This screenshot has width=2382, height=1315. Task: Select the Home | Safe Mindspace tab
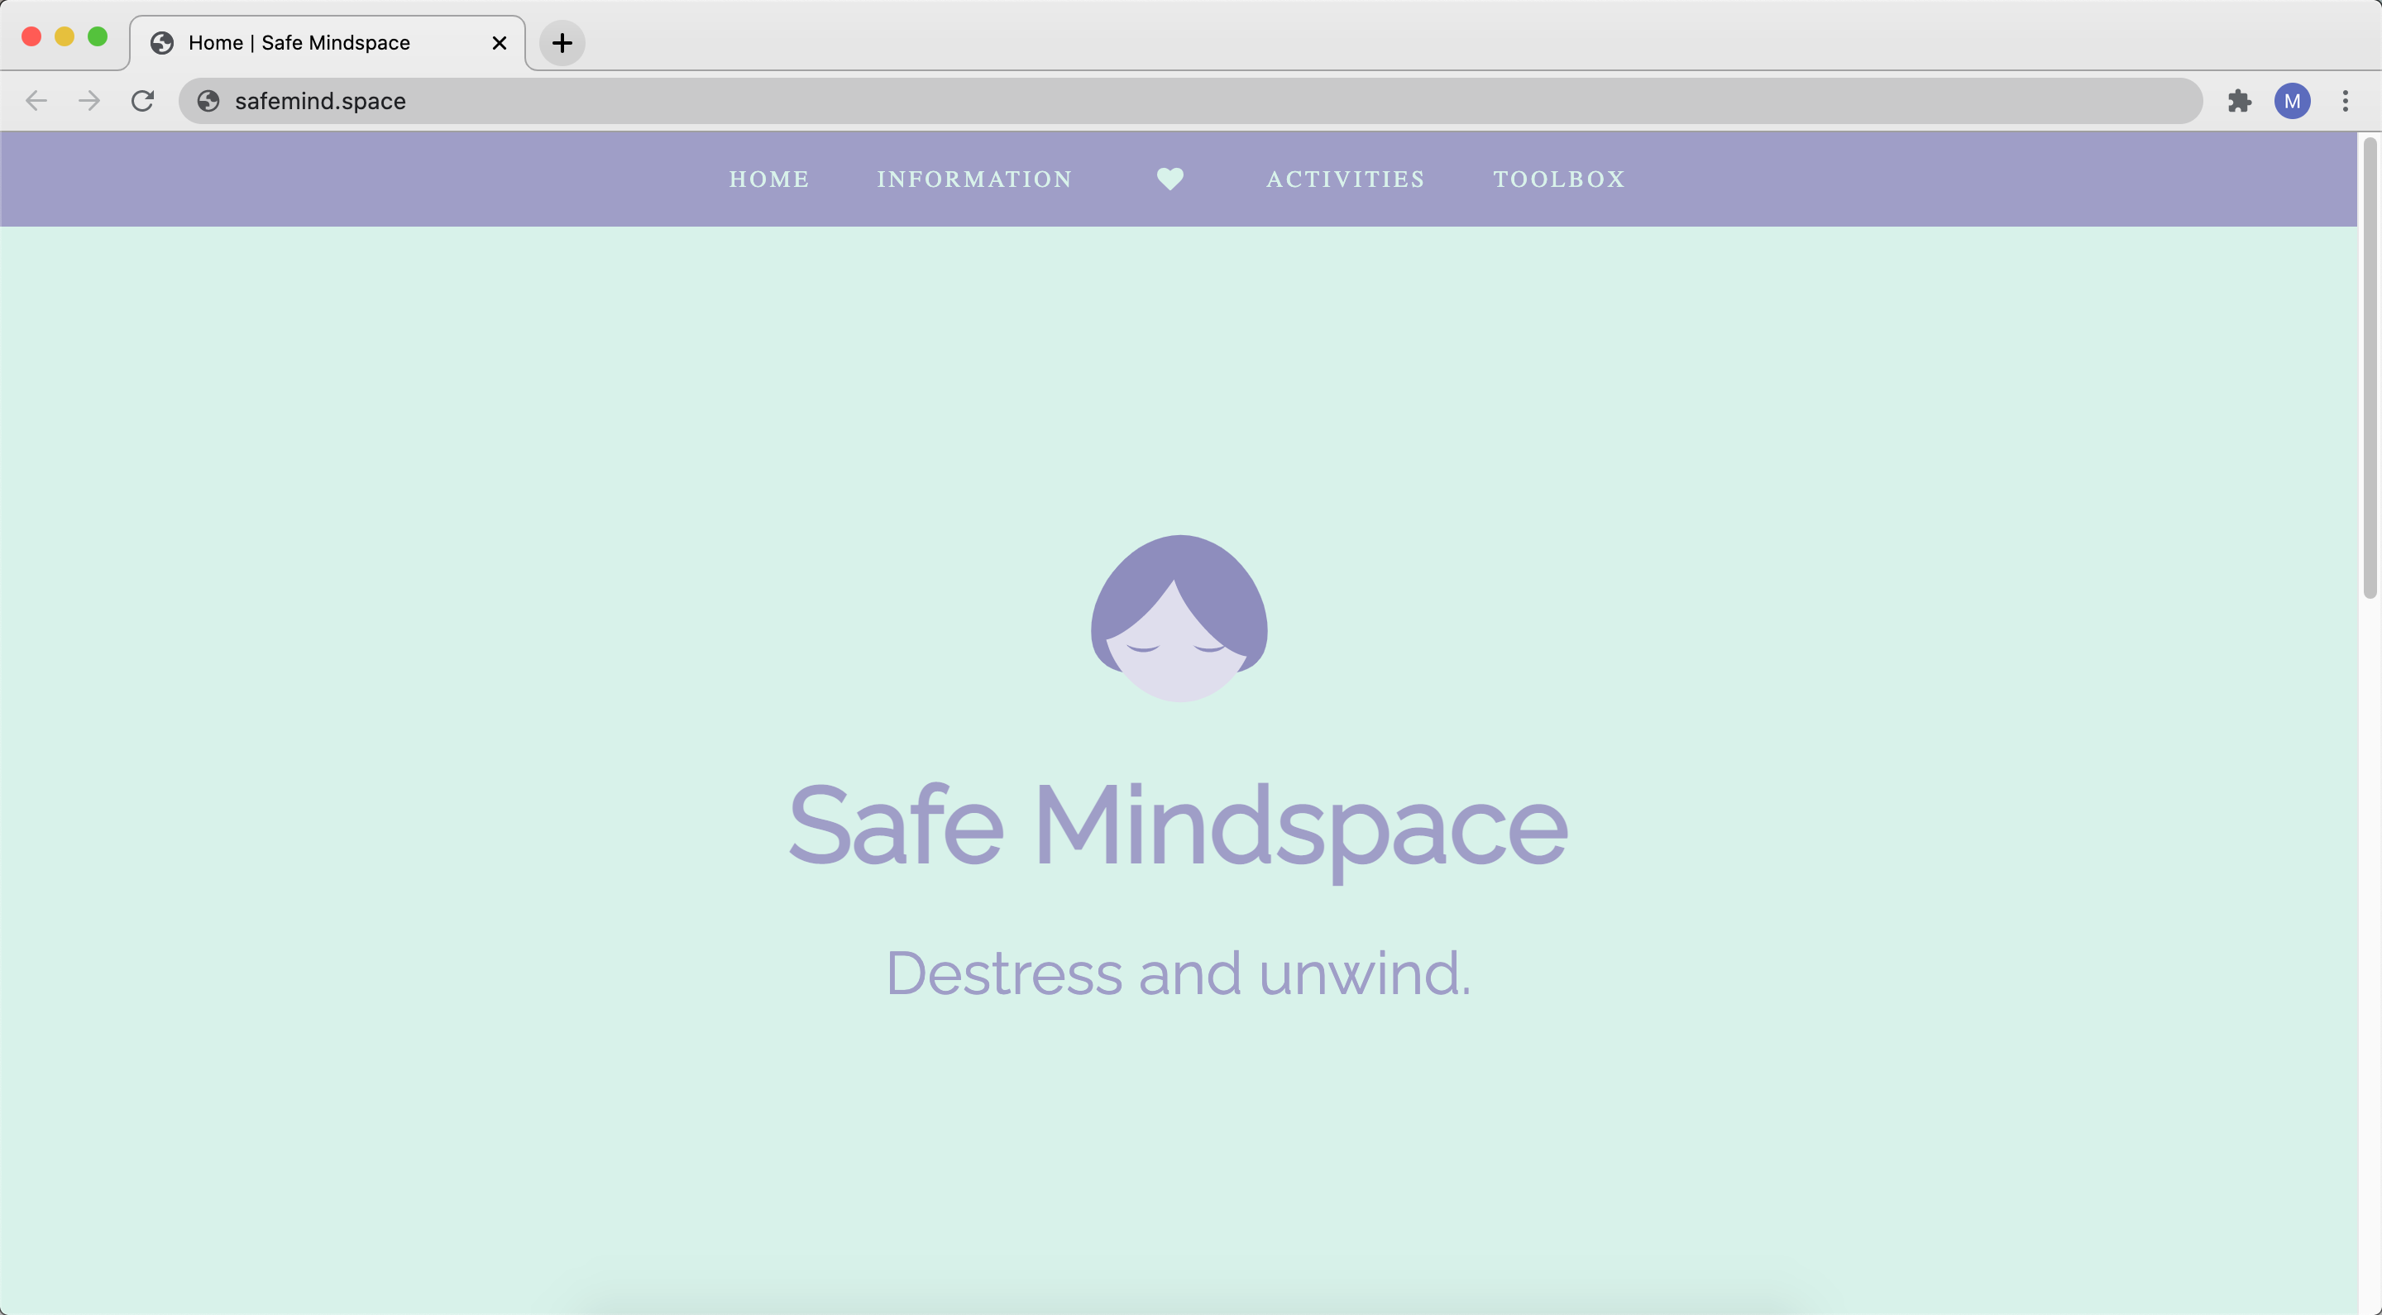coord(299,42)
